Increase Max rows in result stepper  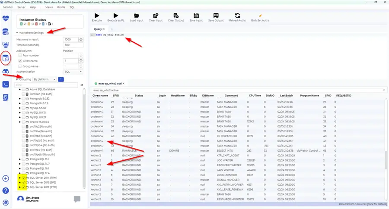pos(81,38)
